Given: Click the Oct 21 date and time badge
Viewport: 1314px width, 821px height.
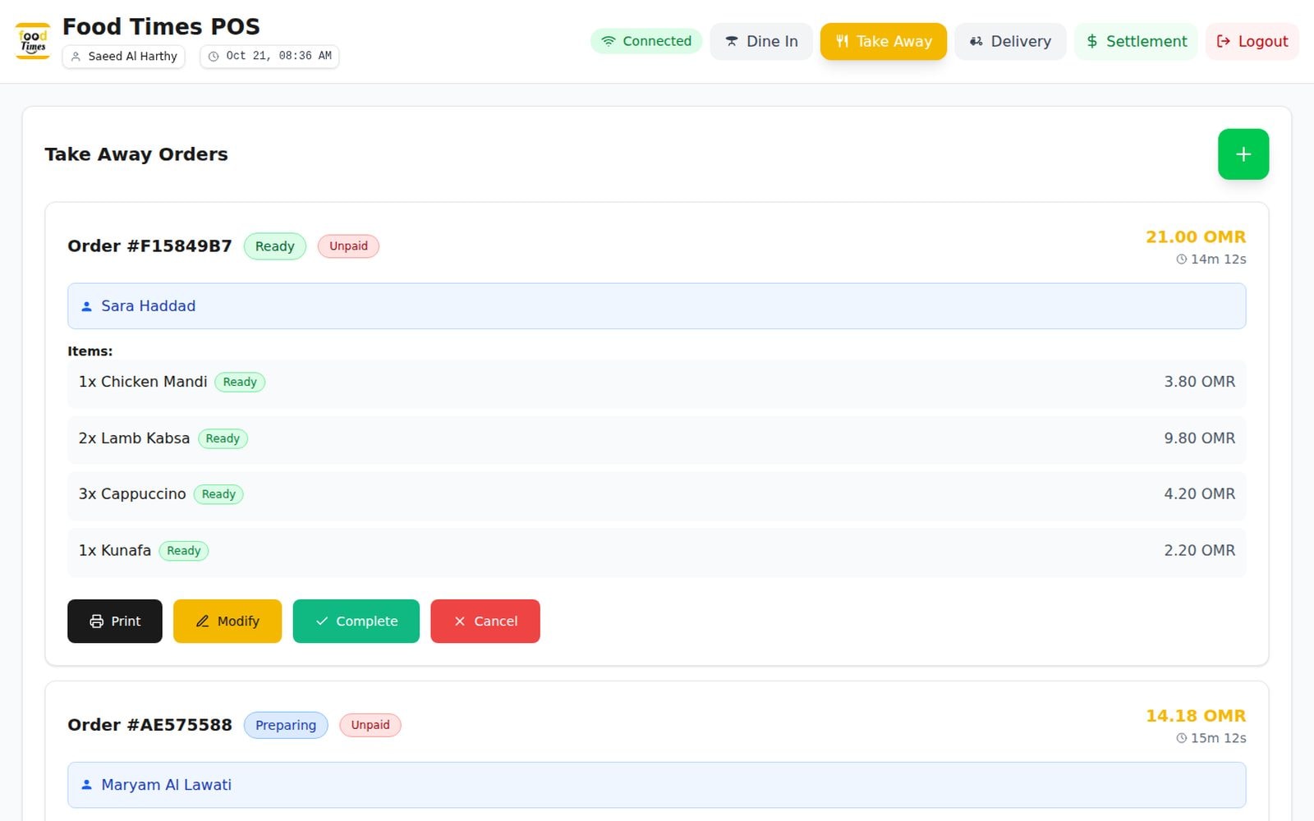Looking at the screenshot, I should [x=269, y=56].
